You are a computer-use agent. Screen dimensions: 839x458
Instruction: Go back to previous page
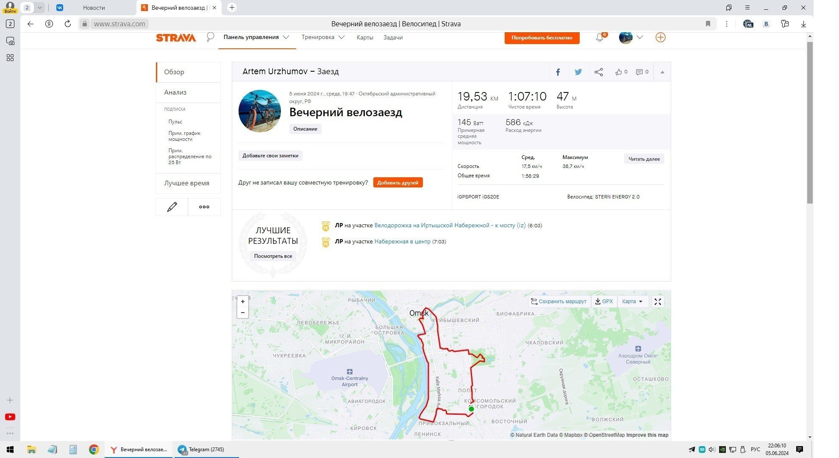31,24
